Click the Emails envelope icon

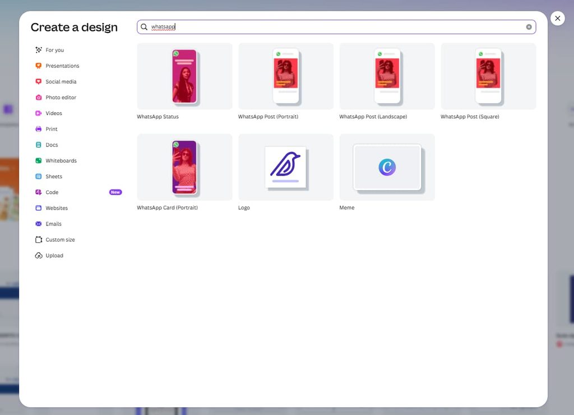coord(39,224)
